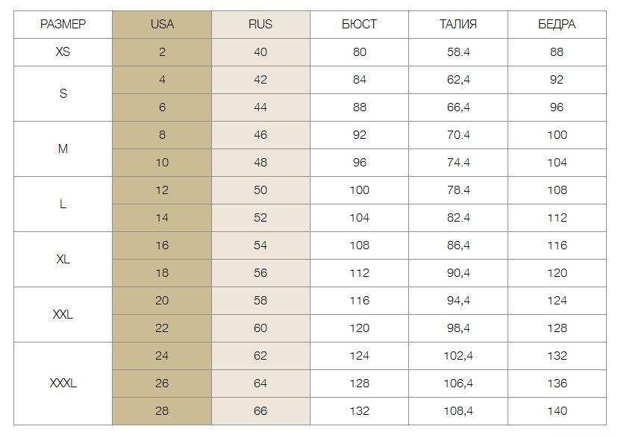Select the waist value 86,4 cell
Screen dimensions: 618x438
tap(458, 245)
